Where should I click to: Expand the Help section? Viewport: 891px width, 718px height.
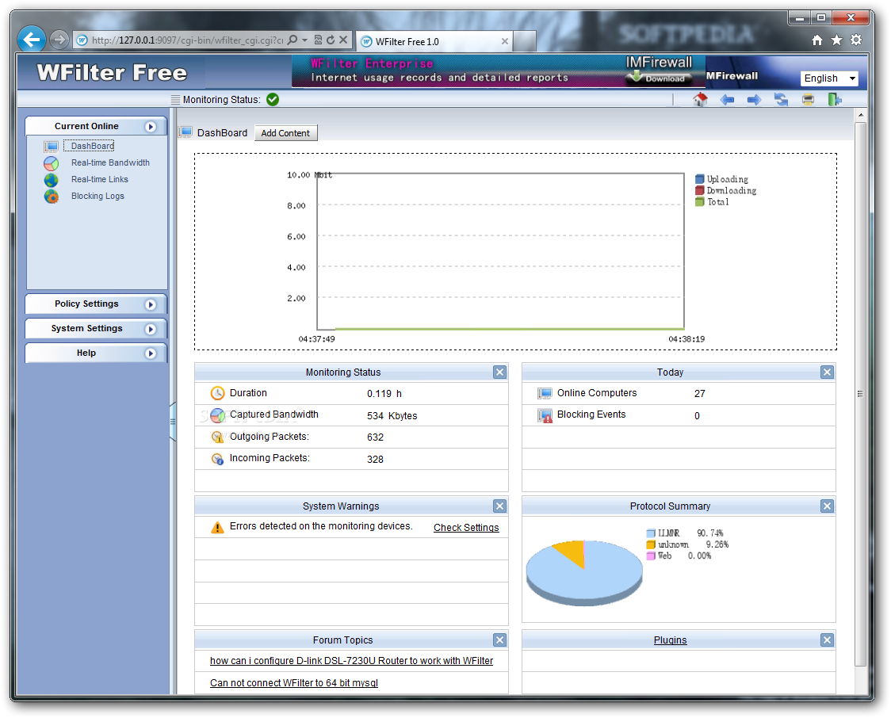(151, 353)
